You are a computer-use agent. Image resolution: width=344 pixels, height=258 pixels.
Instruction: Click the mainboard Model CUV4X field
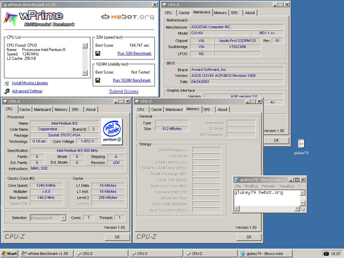220,33
